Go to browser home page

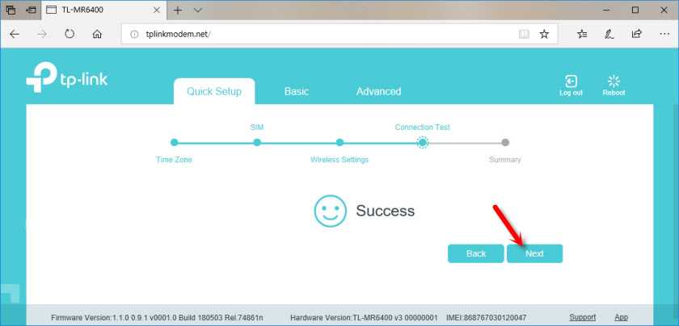pos(97,35)
